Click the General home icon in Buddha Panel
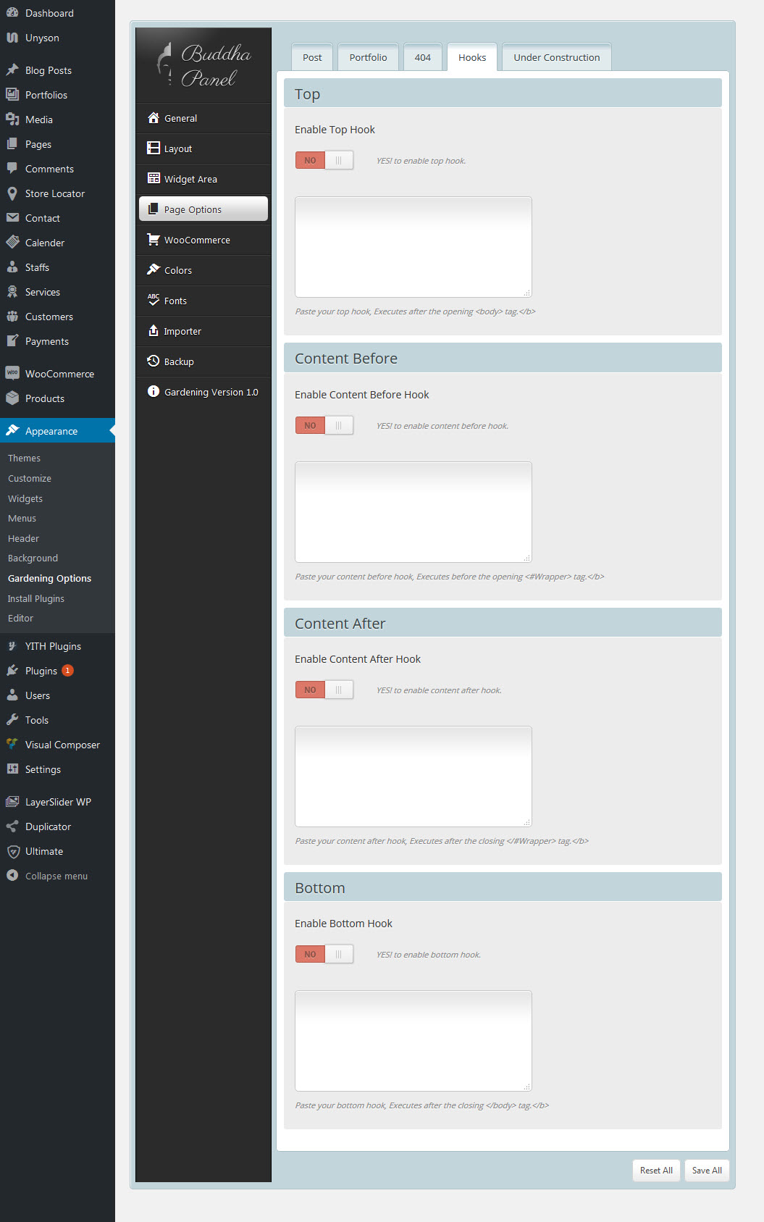 click(154, 118)
